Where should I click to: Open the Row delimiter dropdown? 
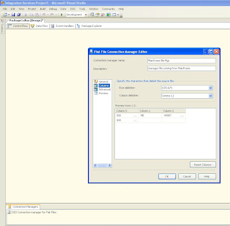pyautogui.click(x=210, y=88)
